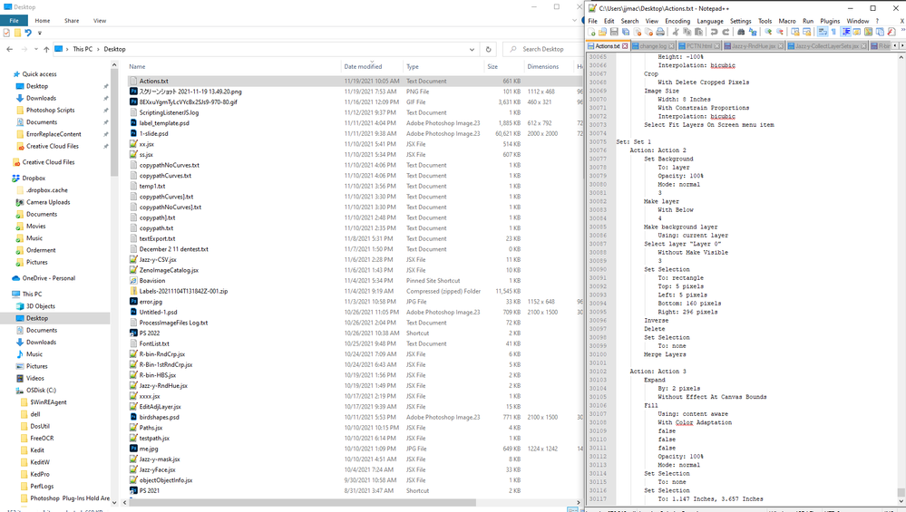Click New file icon in Notepad++ toolbar
906x512 pixels.
tap(591, 32)
